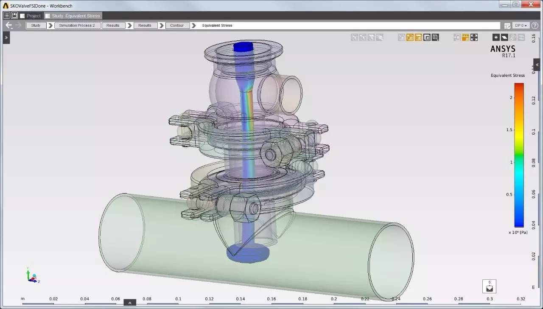
Task: Click the fit-to-window expand arrows icon
Action: coord(474,37)
